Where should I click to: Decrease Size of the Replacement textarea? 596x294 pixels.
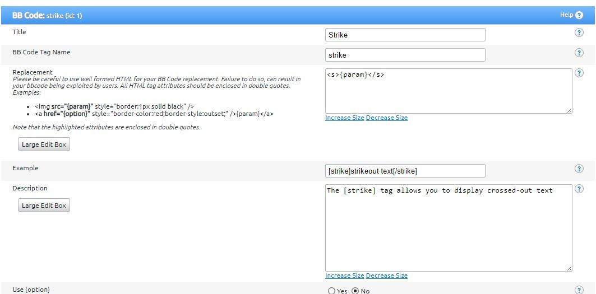pyautogui.click(x=386, y=118)
